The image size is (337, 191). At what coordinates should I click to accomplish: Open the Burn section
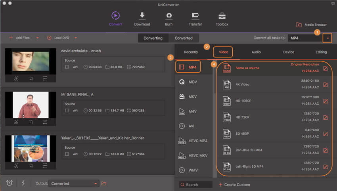pos(169,19)
